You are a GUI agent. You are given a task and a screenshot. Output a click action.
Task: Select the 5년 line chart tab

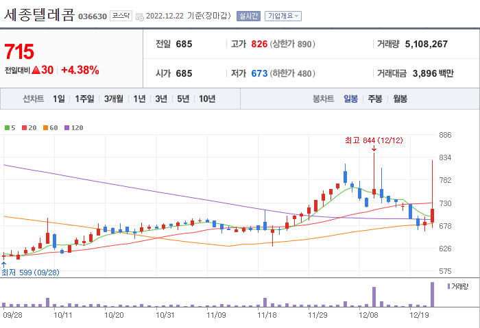183,99
